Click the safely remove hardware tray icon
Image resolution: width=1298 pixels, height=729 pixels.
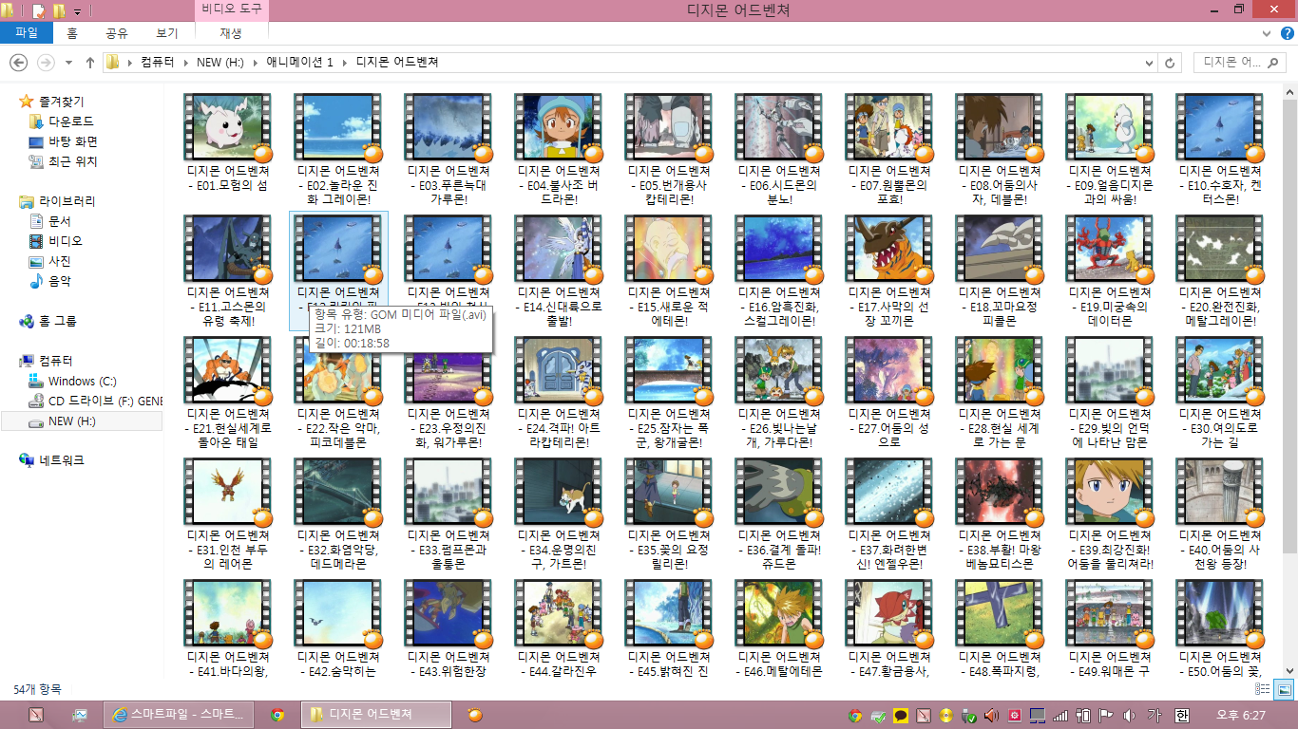pos(969,716)
